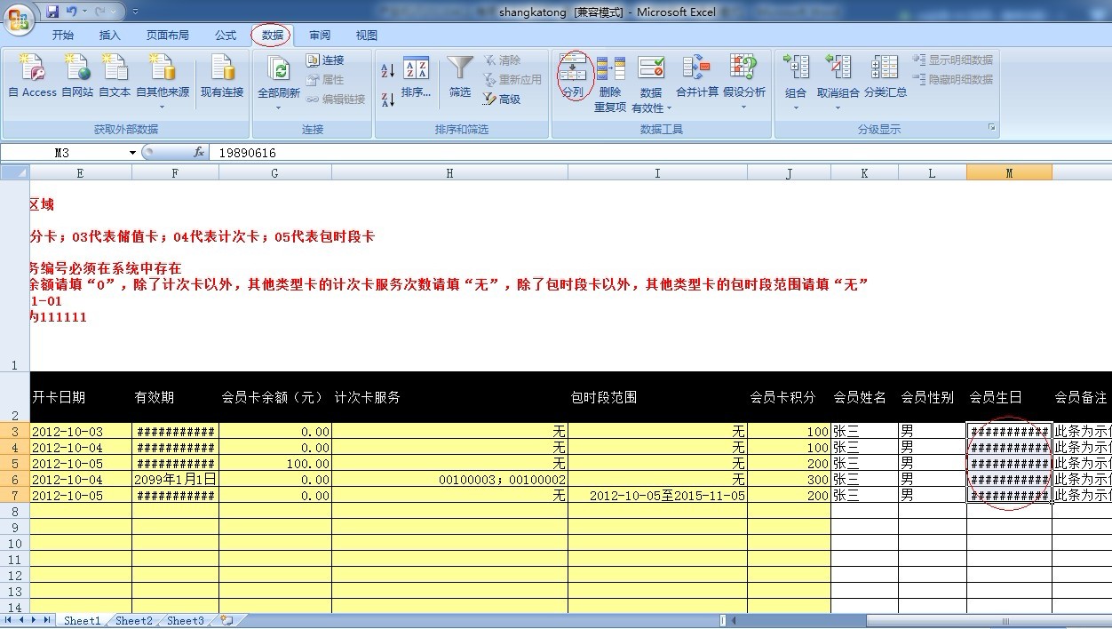Sort ascending with the A-Z icon

pos(388,71)
